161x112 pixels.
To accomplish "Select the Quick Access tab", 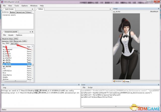I will point(9,9).
